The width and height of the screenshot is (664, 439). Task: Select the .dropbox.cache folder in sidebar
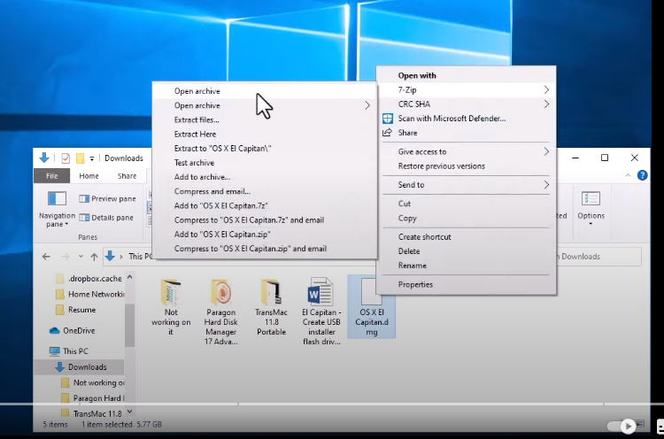coord(89,279)
